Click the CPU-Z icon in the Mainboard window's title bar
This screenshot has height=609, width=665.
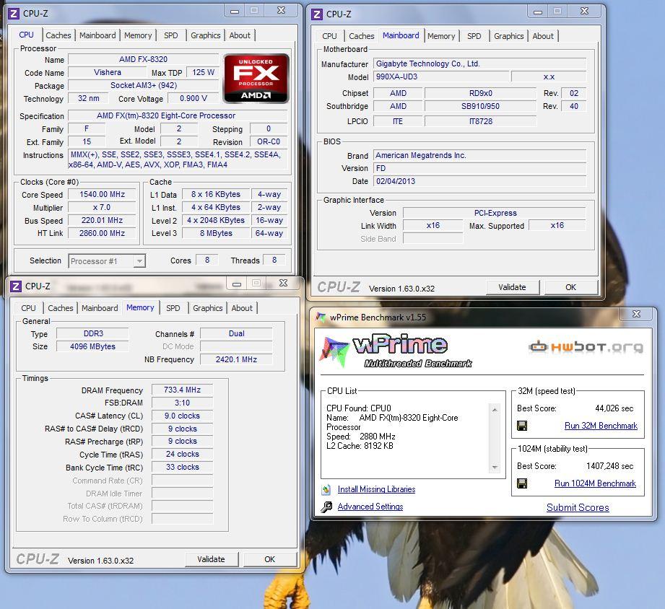[317, 14]
